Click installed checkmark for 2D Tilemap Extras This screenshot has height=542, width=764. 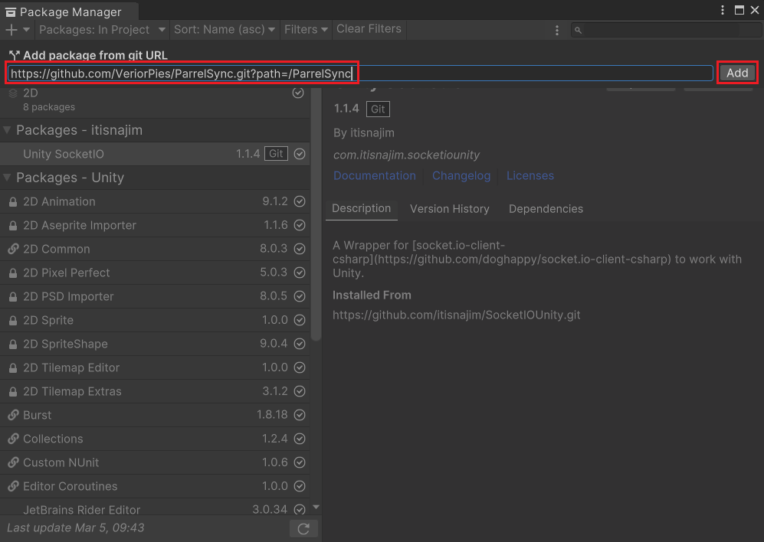(x=300, y=391)
